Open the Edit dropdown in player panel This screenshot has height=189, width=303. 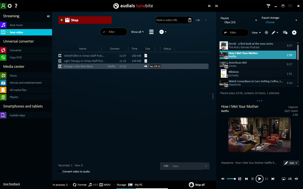point(291,163)
